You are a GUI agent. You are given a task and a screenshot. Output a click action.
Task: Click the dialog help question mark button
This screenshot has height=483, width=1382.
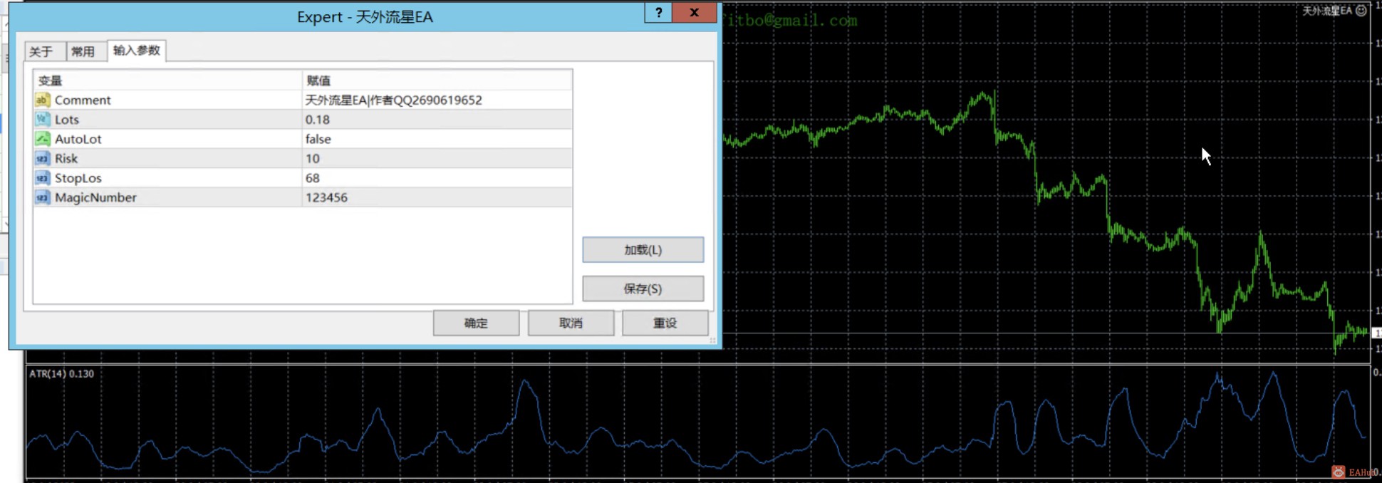point(658,12)
